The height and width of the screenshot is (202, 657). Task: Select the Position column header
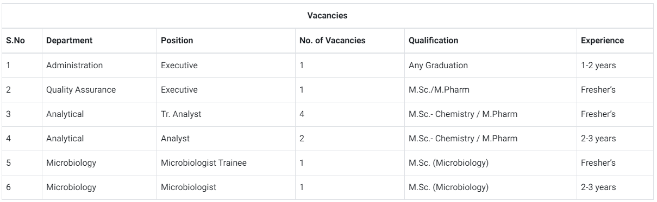click(177, 41)
